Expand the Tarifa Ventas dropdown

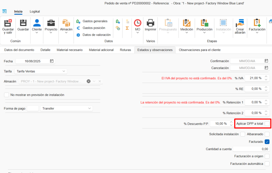coord(64,71)
